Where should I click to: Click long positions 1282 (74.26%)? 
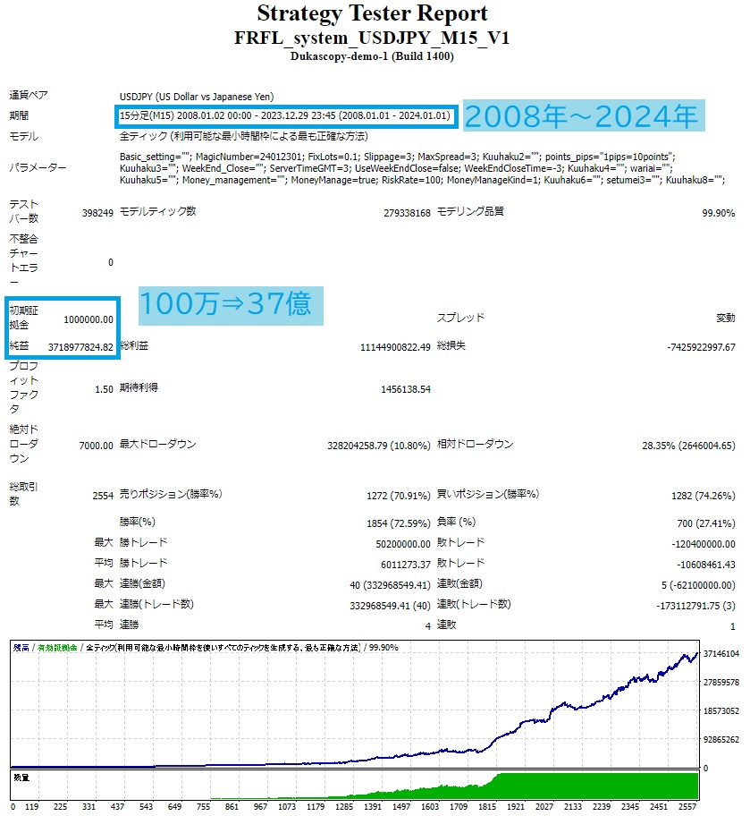coord(704,496)
